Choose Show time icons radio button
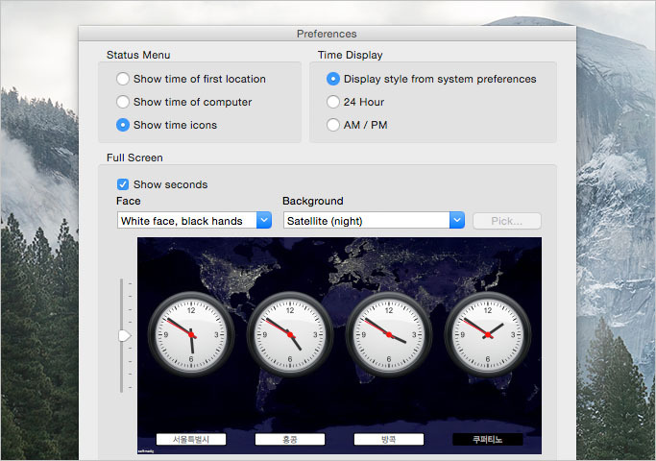 tap(123, 125)
